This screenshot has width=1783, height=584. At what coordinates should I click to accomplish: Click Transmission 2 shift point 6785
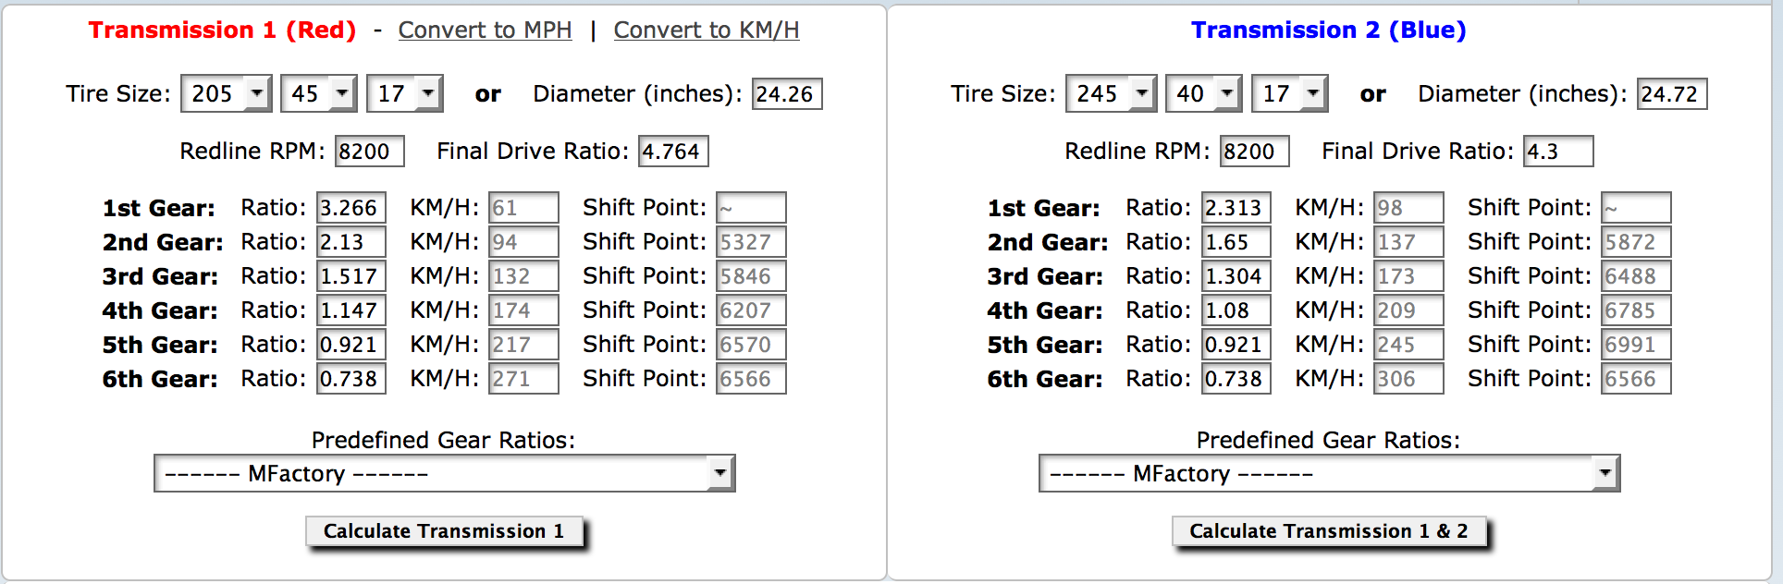click(x=1636, y=310)
